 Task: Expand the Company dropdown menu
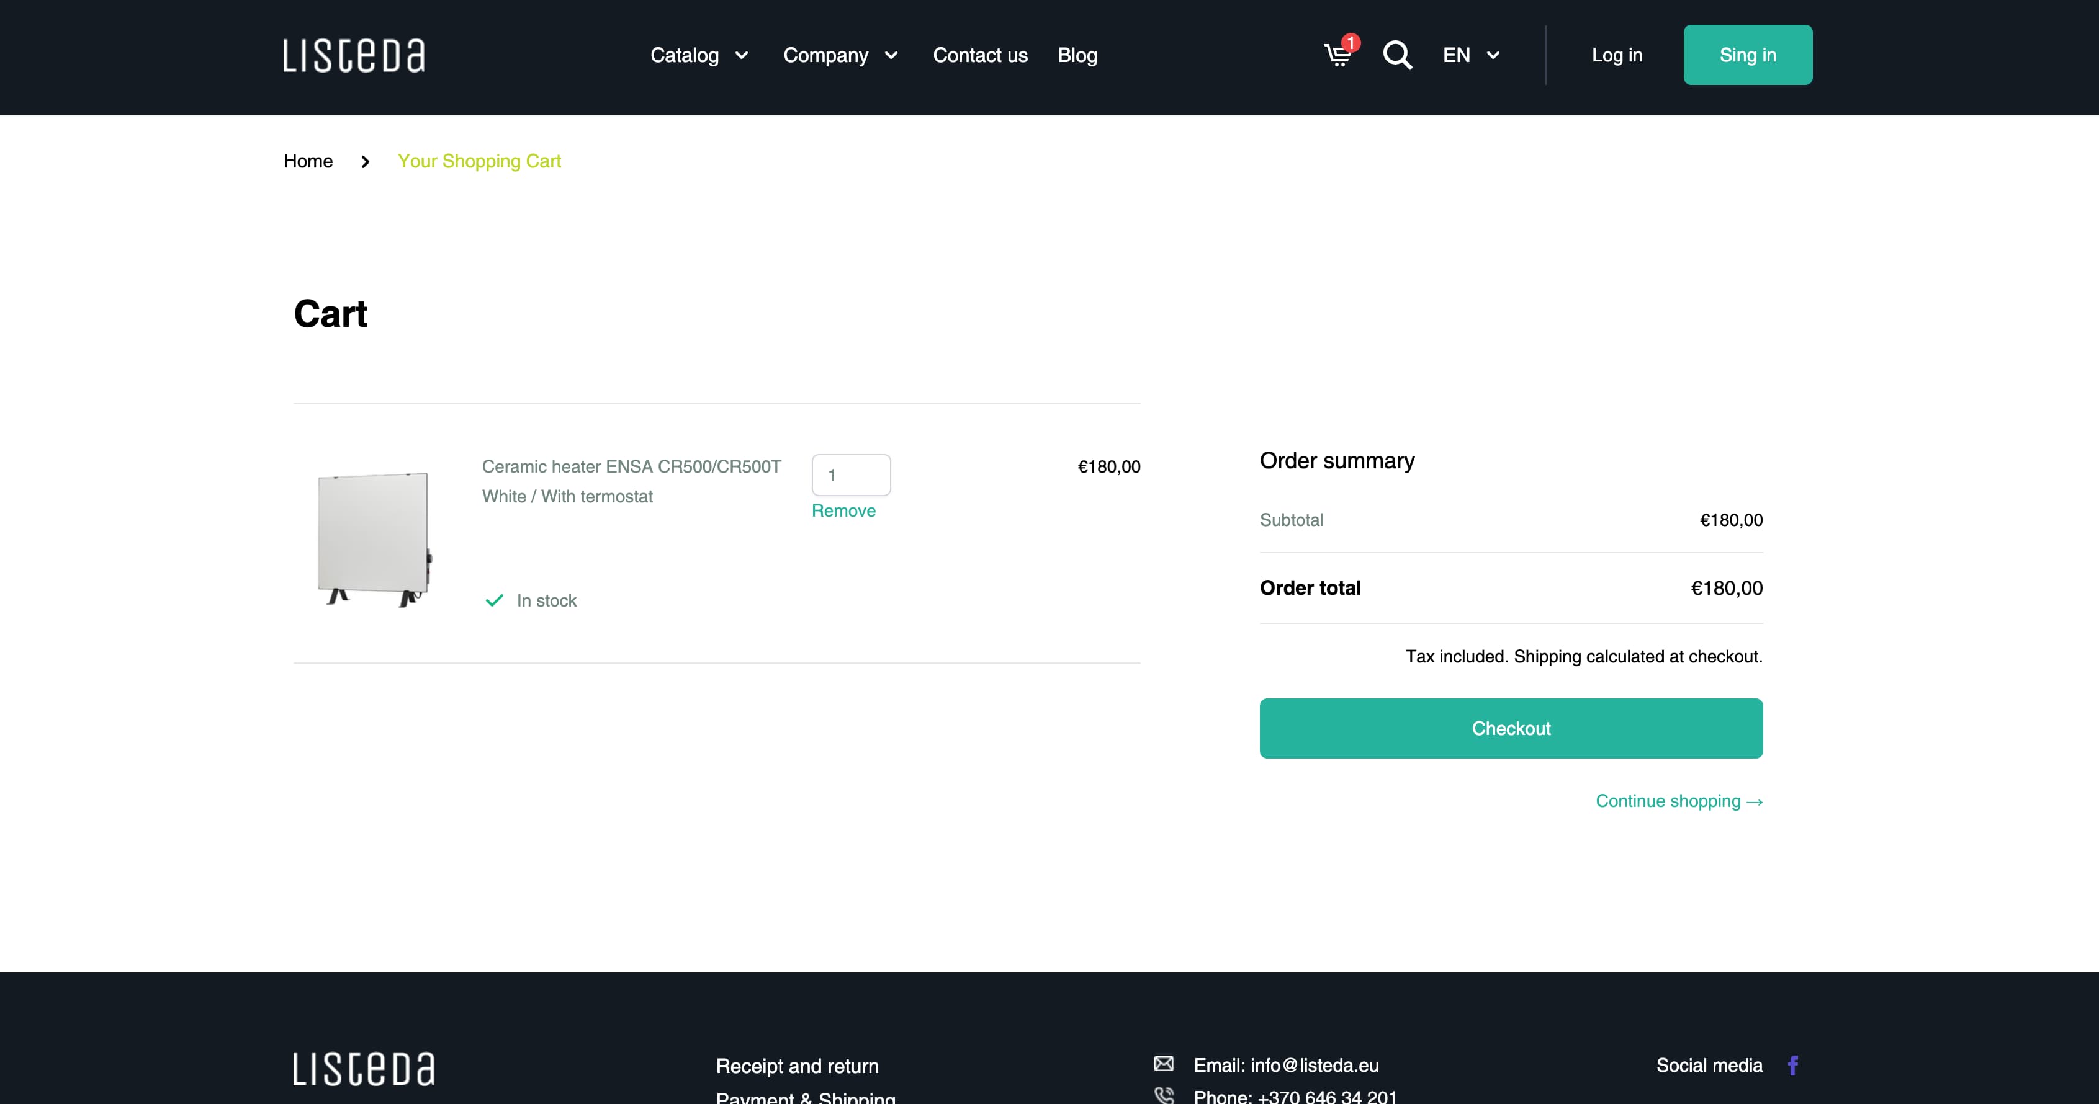click(840, 55)
